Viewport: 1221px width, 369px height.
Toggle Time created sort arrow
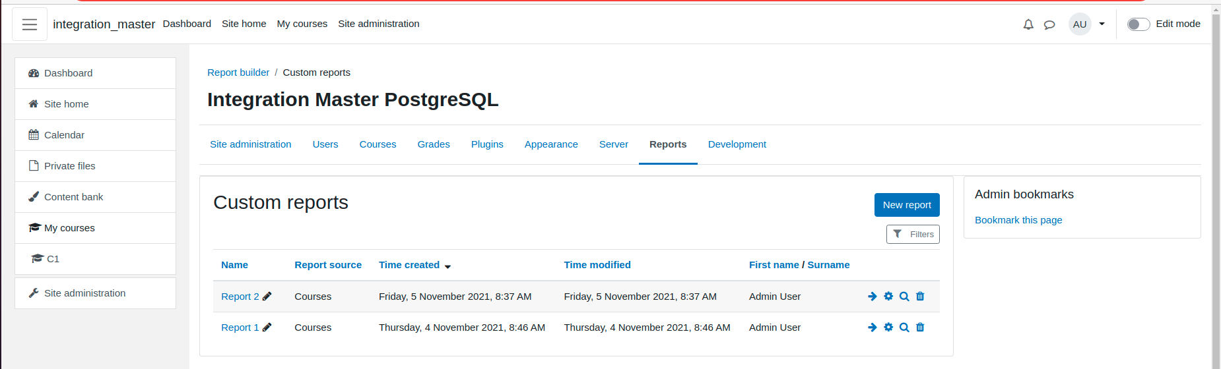click(447, 267)
